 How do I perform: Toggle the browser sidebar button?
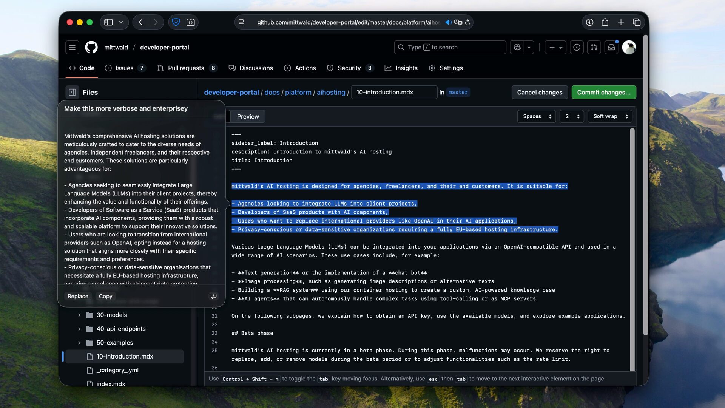(x=108, y=22)
